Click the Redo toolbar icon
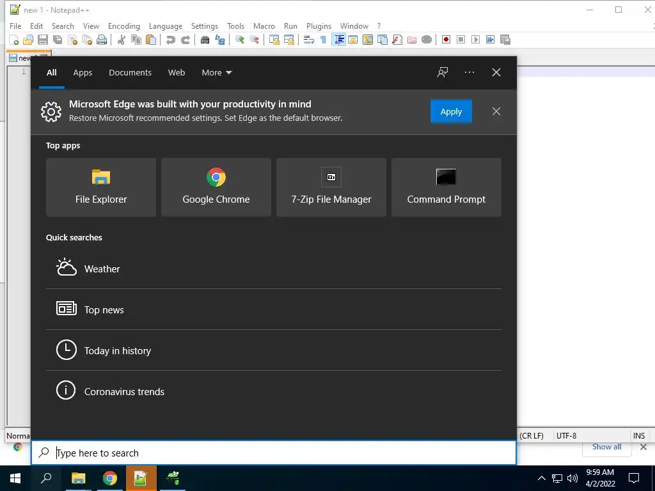 pos(185,40)
